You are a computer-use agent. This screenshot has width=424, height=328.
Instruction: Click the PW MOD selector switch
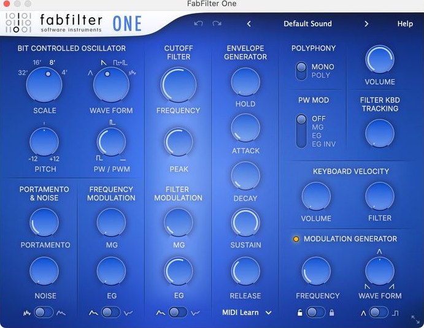click(x=301, y=131)
